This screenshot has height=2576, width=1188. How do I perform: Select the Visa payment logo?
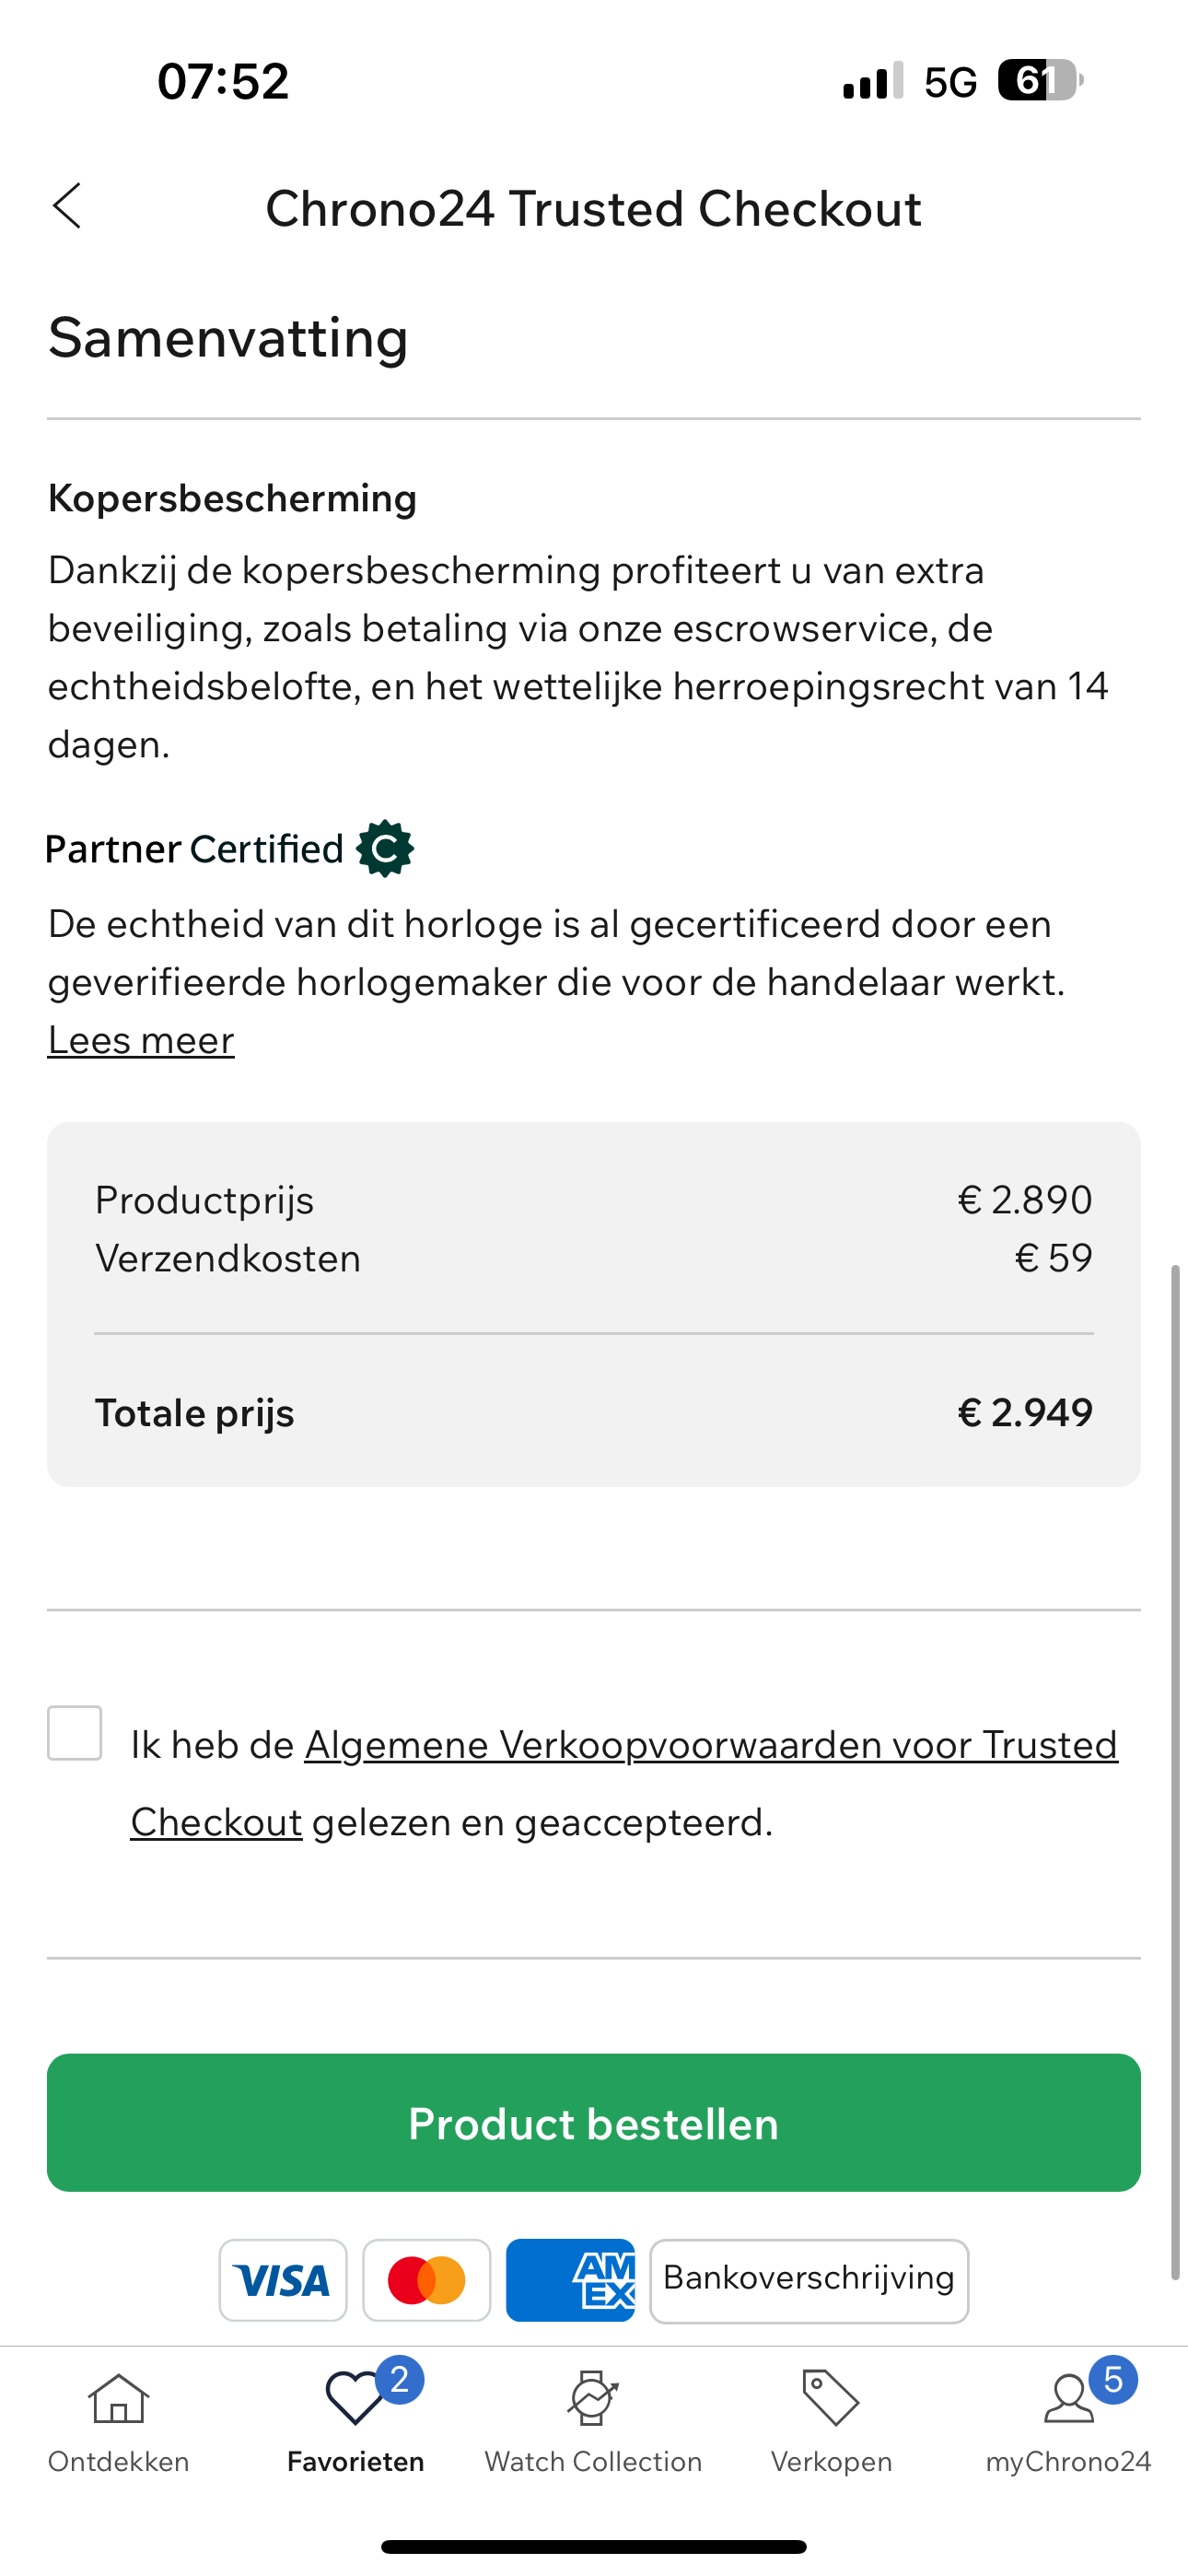[x=283, y=2280]
